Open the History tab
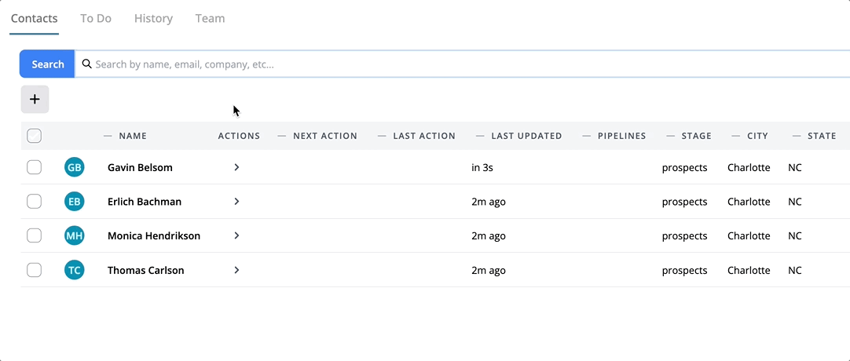 153,18
